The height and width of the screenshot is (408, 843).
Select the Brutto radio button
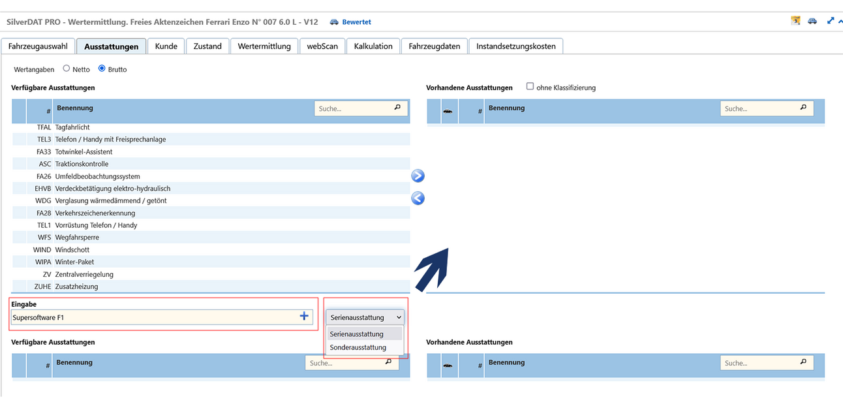(102, 69)
